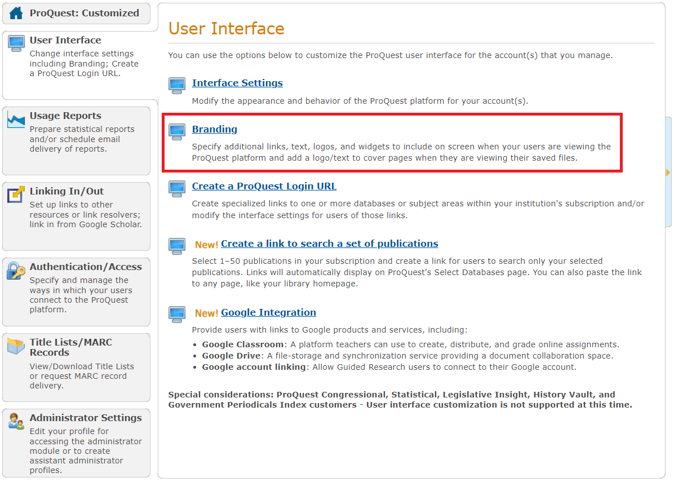
Task: Click 'Specify and manage the ways' description
Action: (x=81, y=295)
